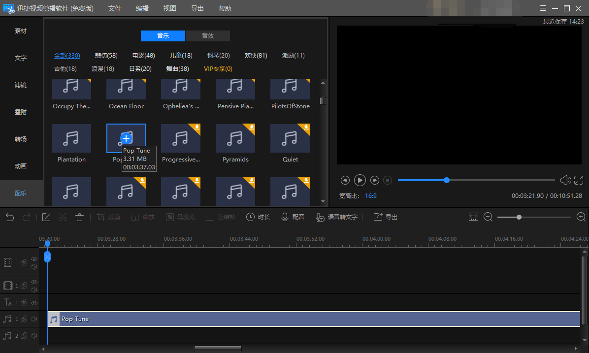Select the Pyramids music thumbnail
Screen dimensions: 589x353
click(235, 138)
